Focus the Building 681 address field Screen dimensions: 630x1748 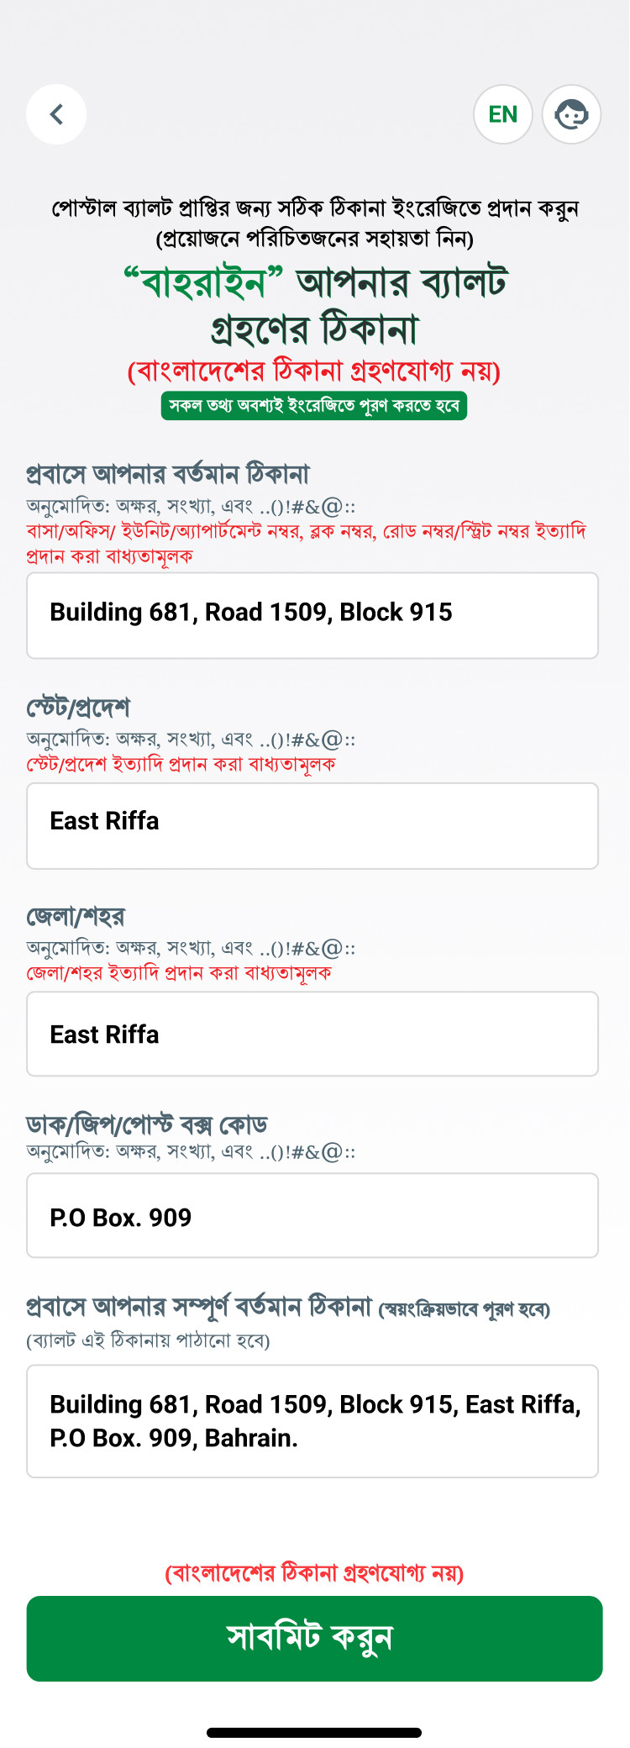(312, 615)
